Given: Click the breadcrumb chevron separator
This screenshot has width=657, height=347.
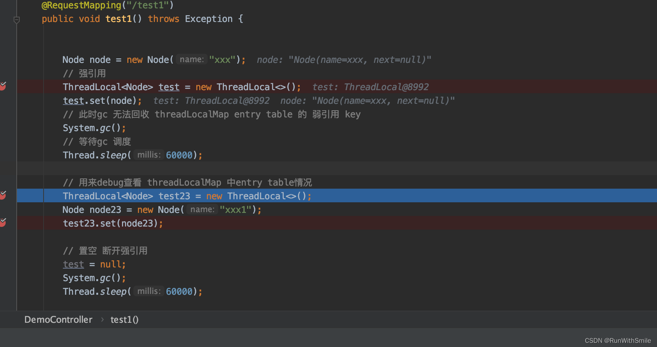Looking at the screenshot, I should click(x=102, y=320).
